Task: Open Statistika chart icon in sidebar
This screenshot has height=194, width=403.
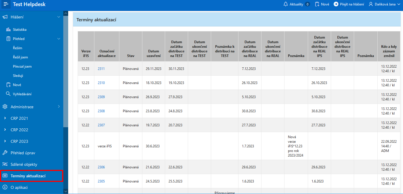Action: click(x=8, y=30)
